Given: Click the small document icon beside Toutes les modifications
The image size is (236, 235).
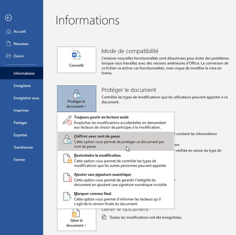Looking at the screenshot, I should tap(104, 217).
